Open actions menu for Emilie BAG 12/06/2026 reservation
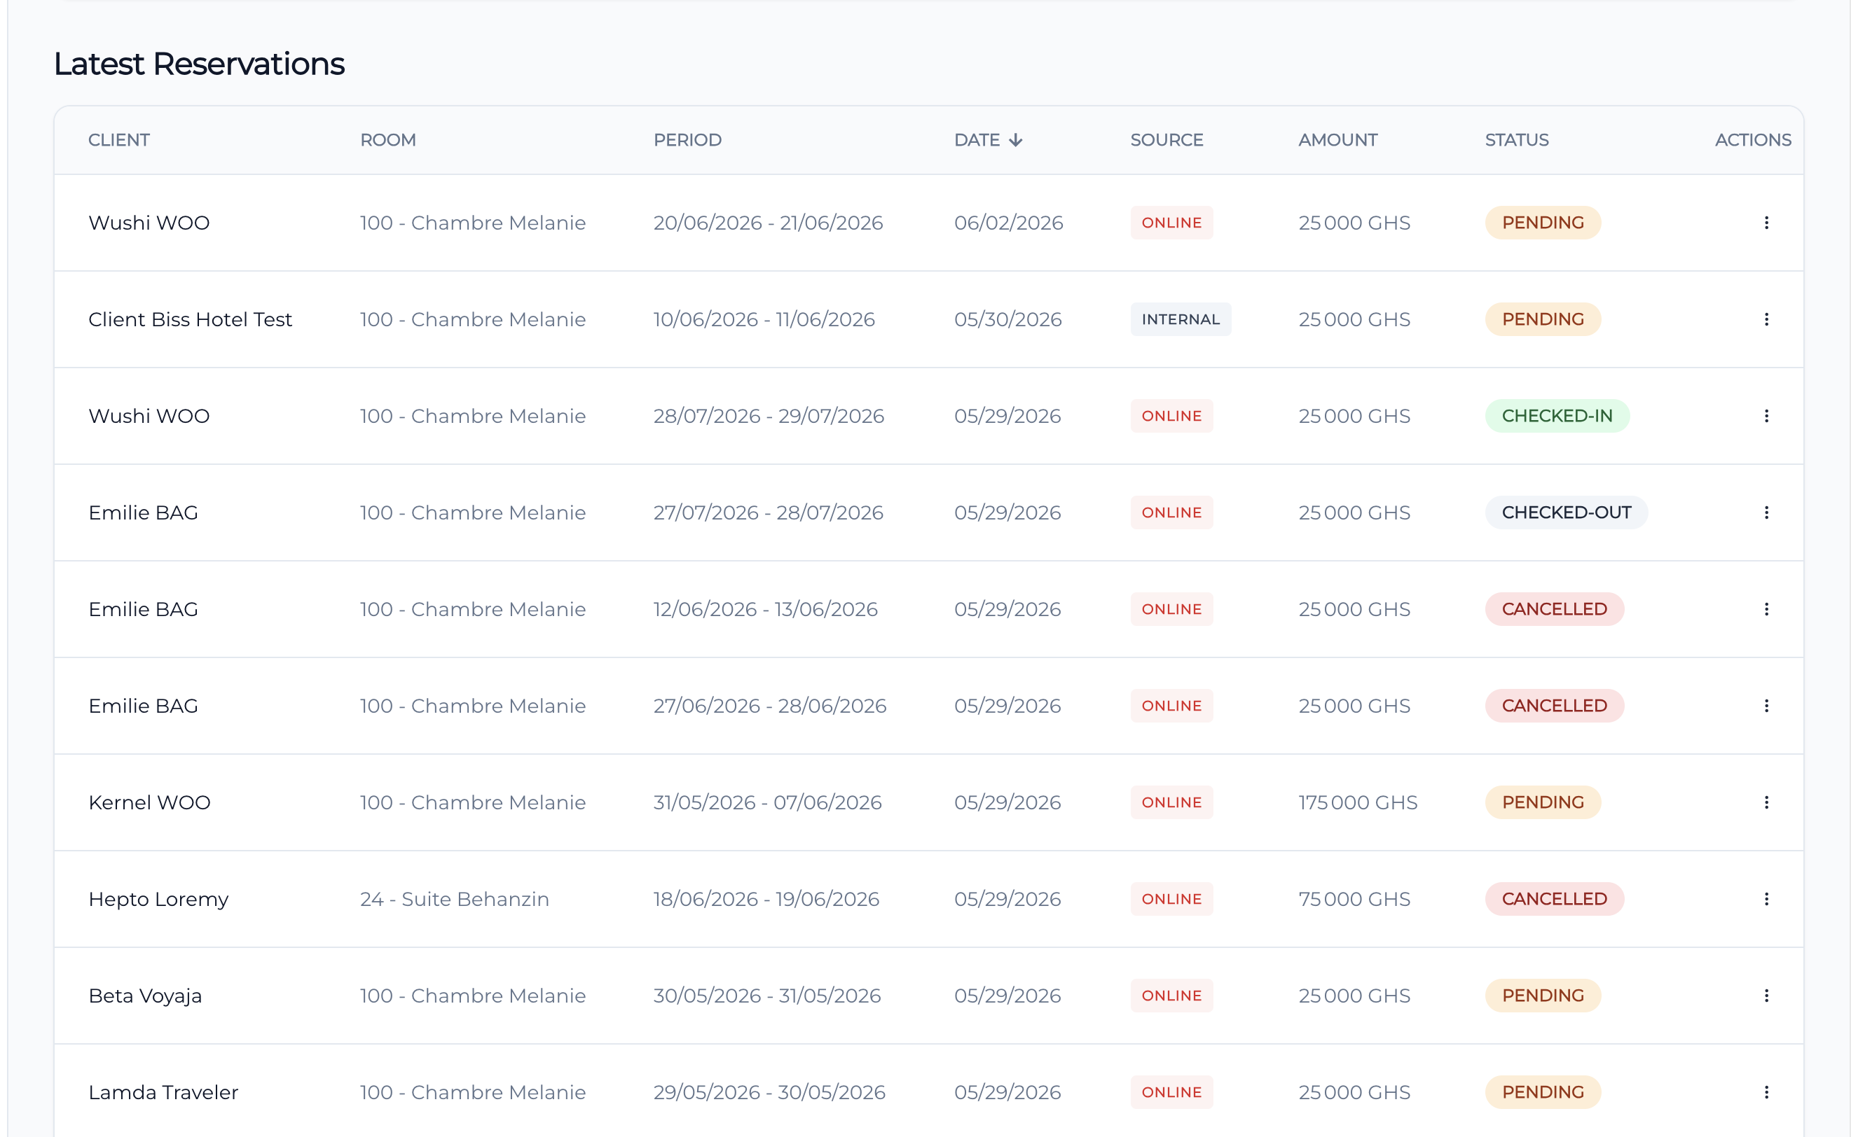 coord(1766,609)
